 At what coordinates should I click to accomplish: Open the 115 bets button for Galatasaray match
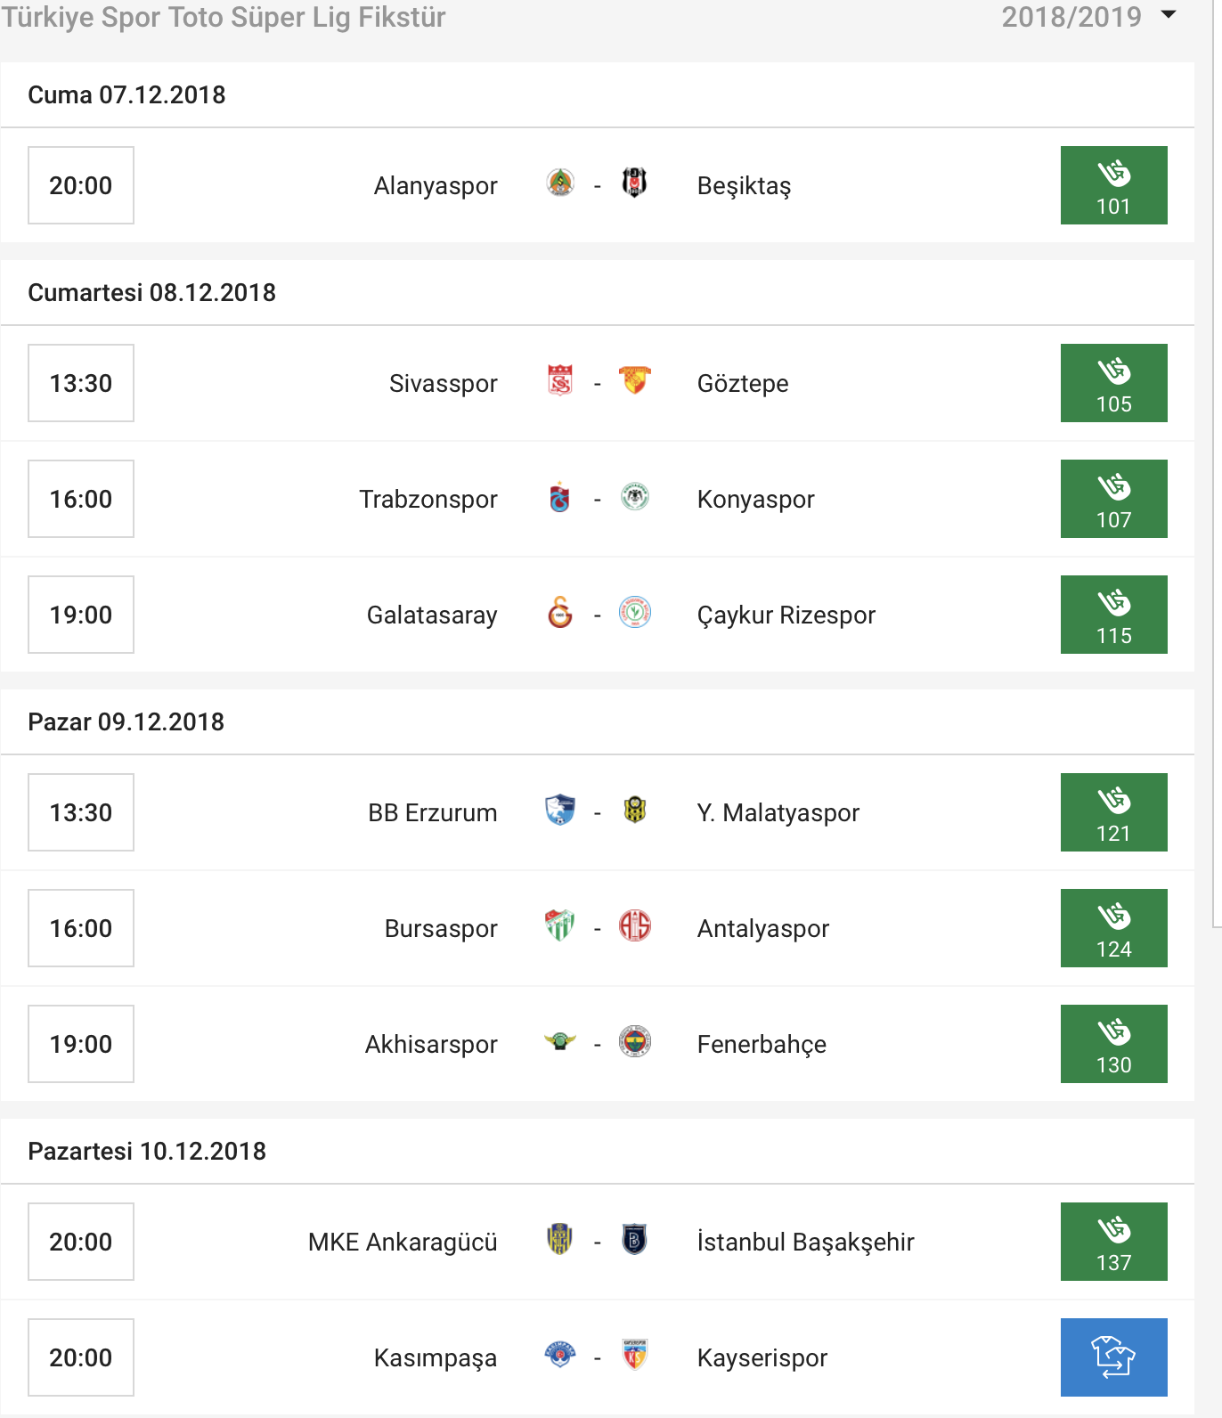[x=1113, y=615]
